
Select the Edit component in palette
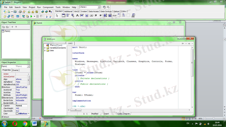click(82, 16)
